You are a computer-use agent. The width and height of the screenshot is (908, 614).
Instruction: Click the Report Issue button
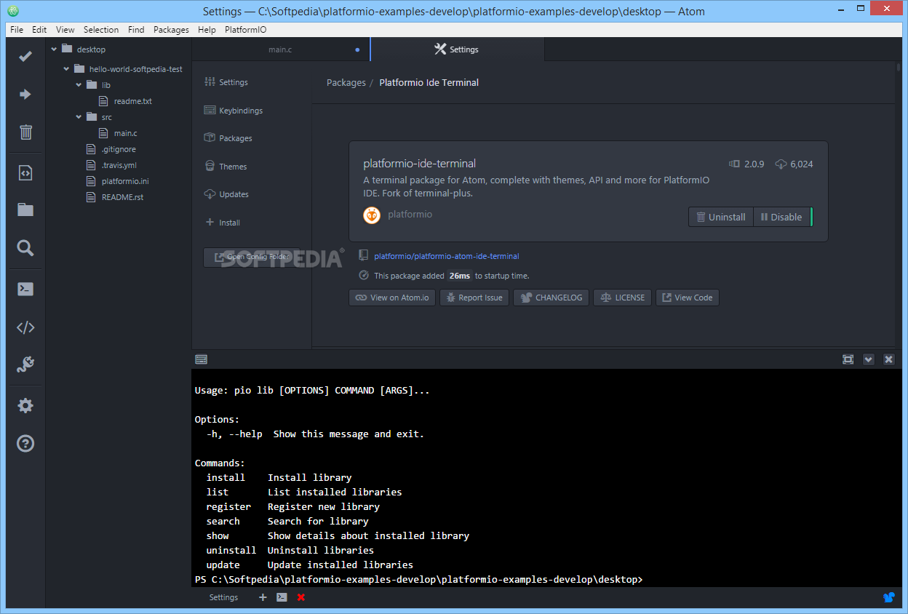[x=473, y=298]
